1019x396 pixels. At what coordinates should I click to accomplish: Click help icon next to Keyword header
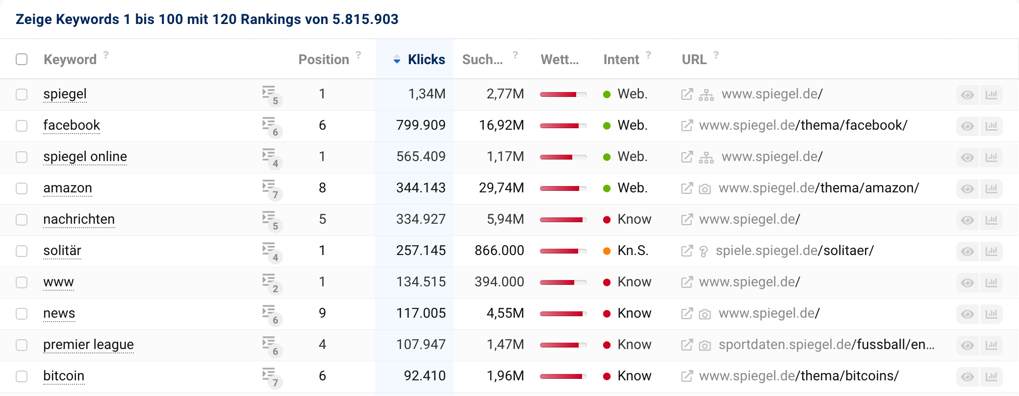tap(106, 55)
